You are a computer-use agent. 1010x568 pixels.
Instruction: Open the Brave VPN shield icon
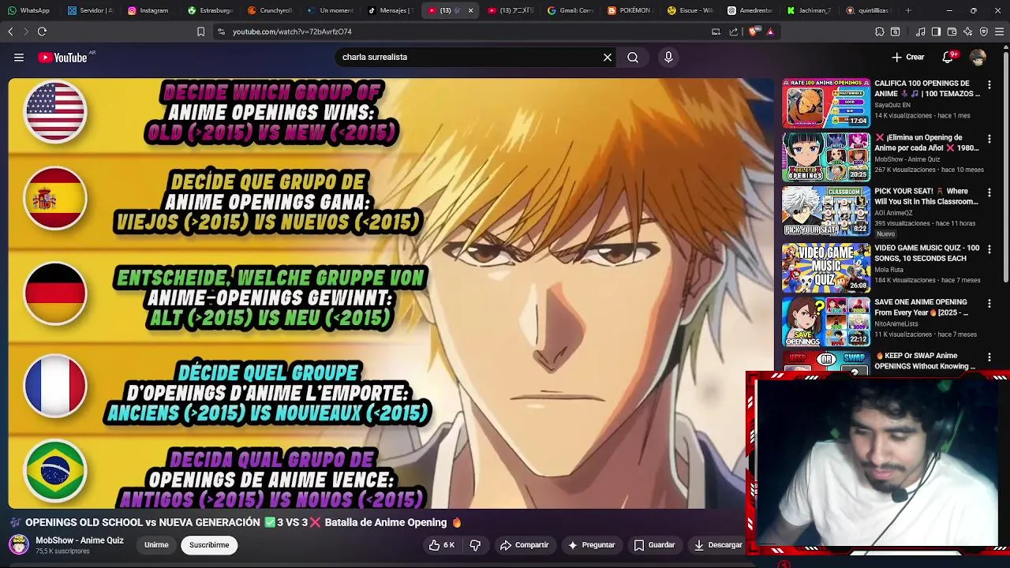click(984, 32)
